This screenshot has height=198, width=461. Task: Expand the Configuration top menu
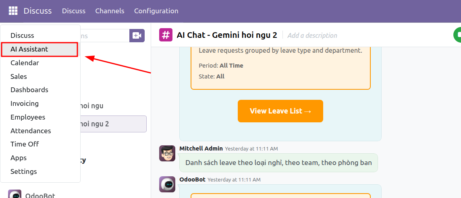point(156,11)
